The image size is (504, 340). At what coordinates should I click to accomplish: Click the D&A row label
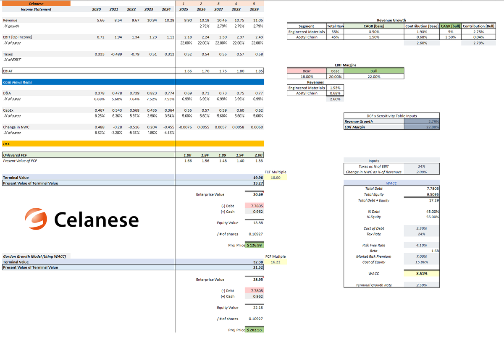tap(7, 93)
